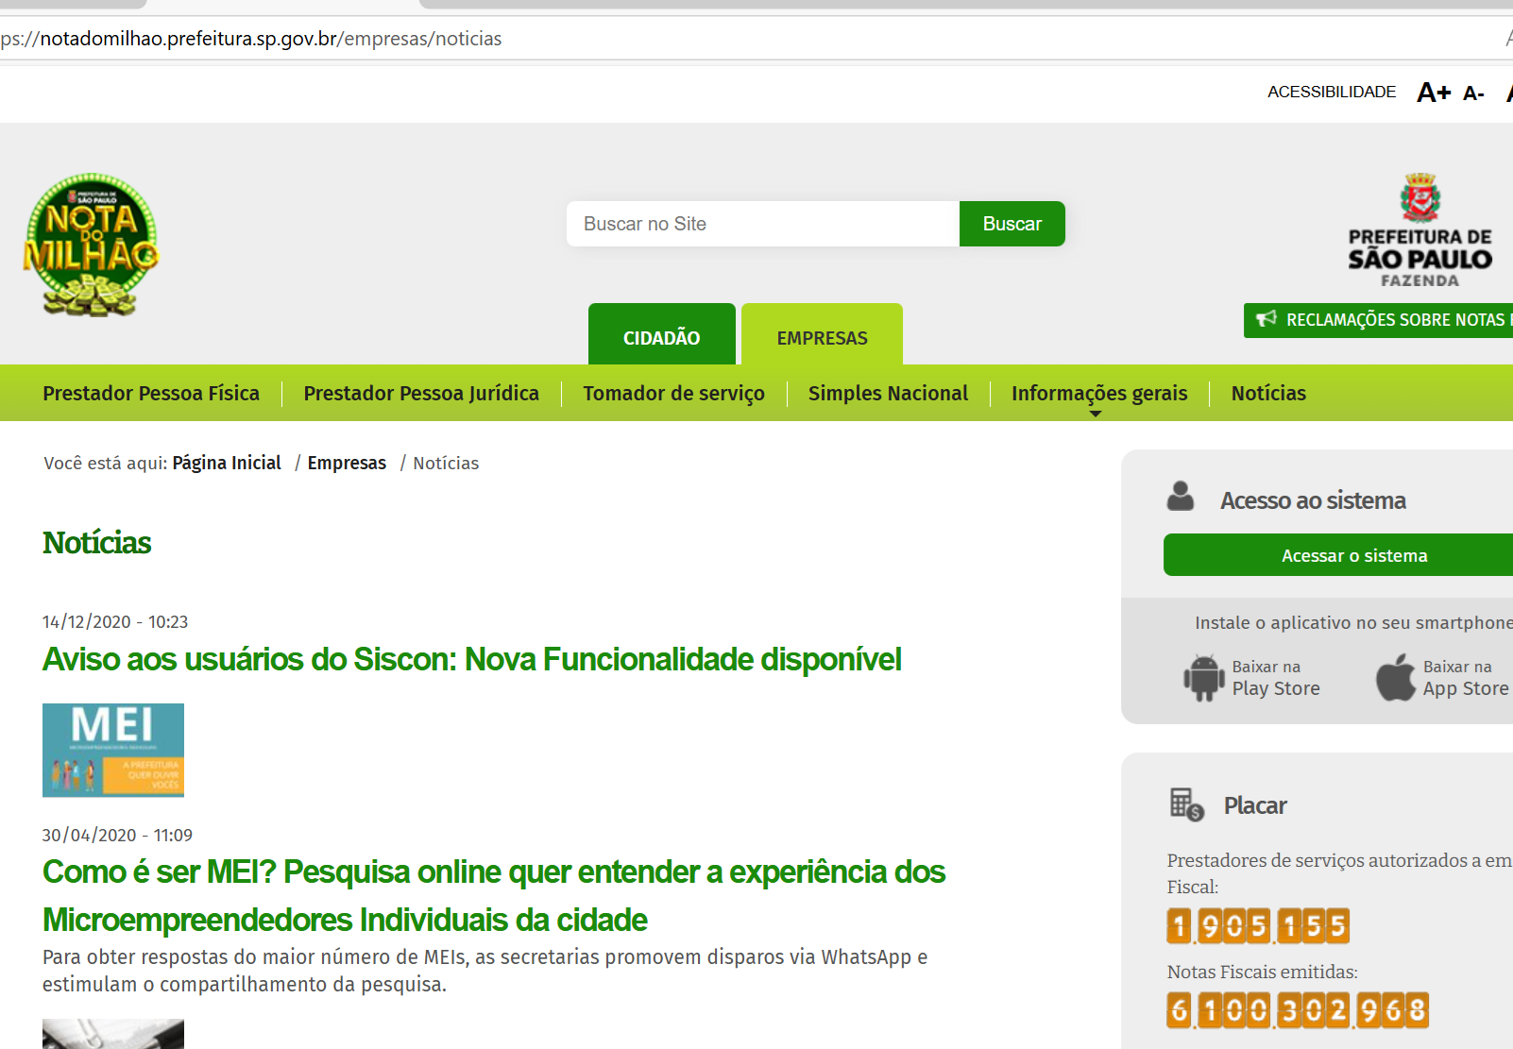Click the Nota do Milhão logo
This screenshot has width=1513, height=1049.
(x=92, y=245)
